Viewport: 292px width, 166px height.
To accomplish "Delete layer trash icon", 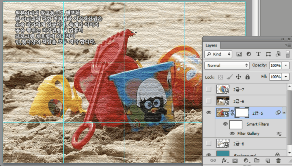I will click(x=278, y=160).
